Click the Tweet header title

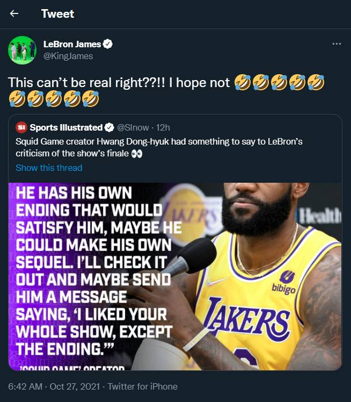click(x=57, y=13)
